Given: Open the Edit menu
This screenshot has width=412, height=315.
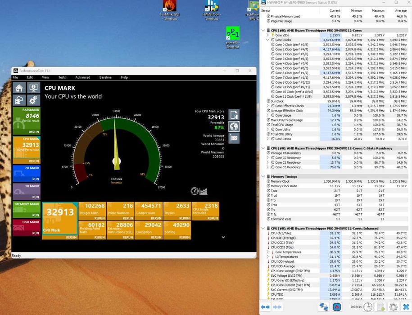Looking at the screenshot, I should click(x=30, y=77).
